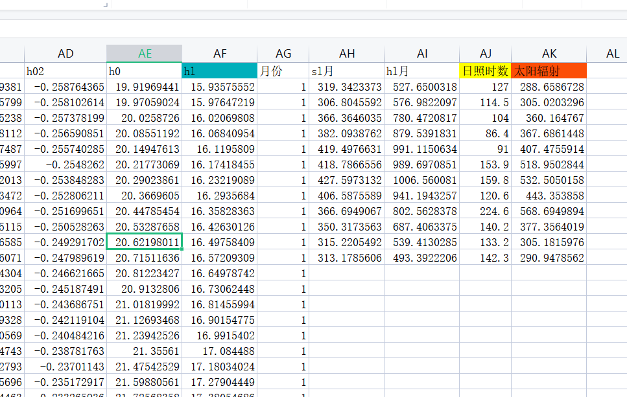Select cell containing 288.6586728
Screen dimensions: 627x397
(x=549, y=87)
